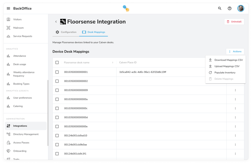Image resolution: width=252 pixels, height=164 pixels.
Task: Open row menu for 001035000000000c
Action: (235, 108)
